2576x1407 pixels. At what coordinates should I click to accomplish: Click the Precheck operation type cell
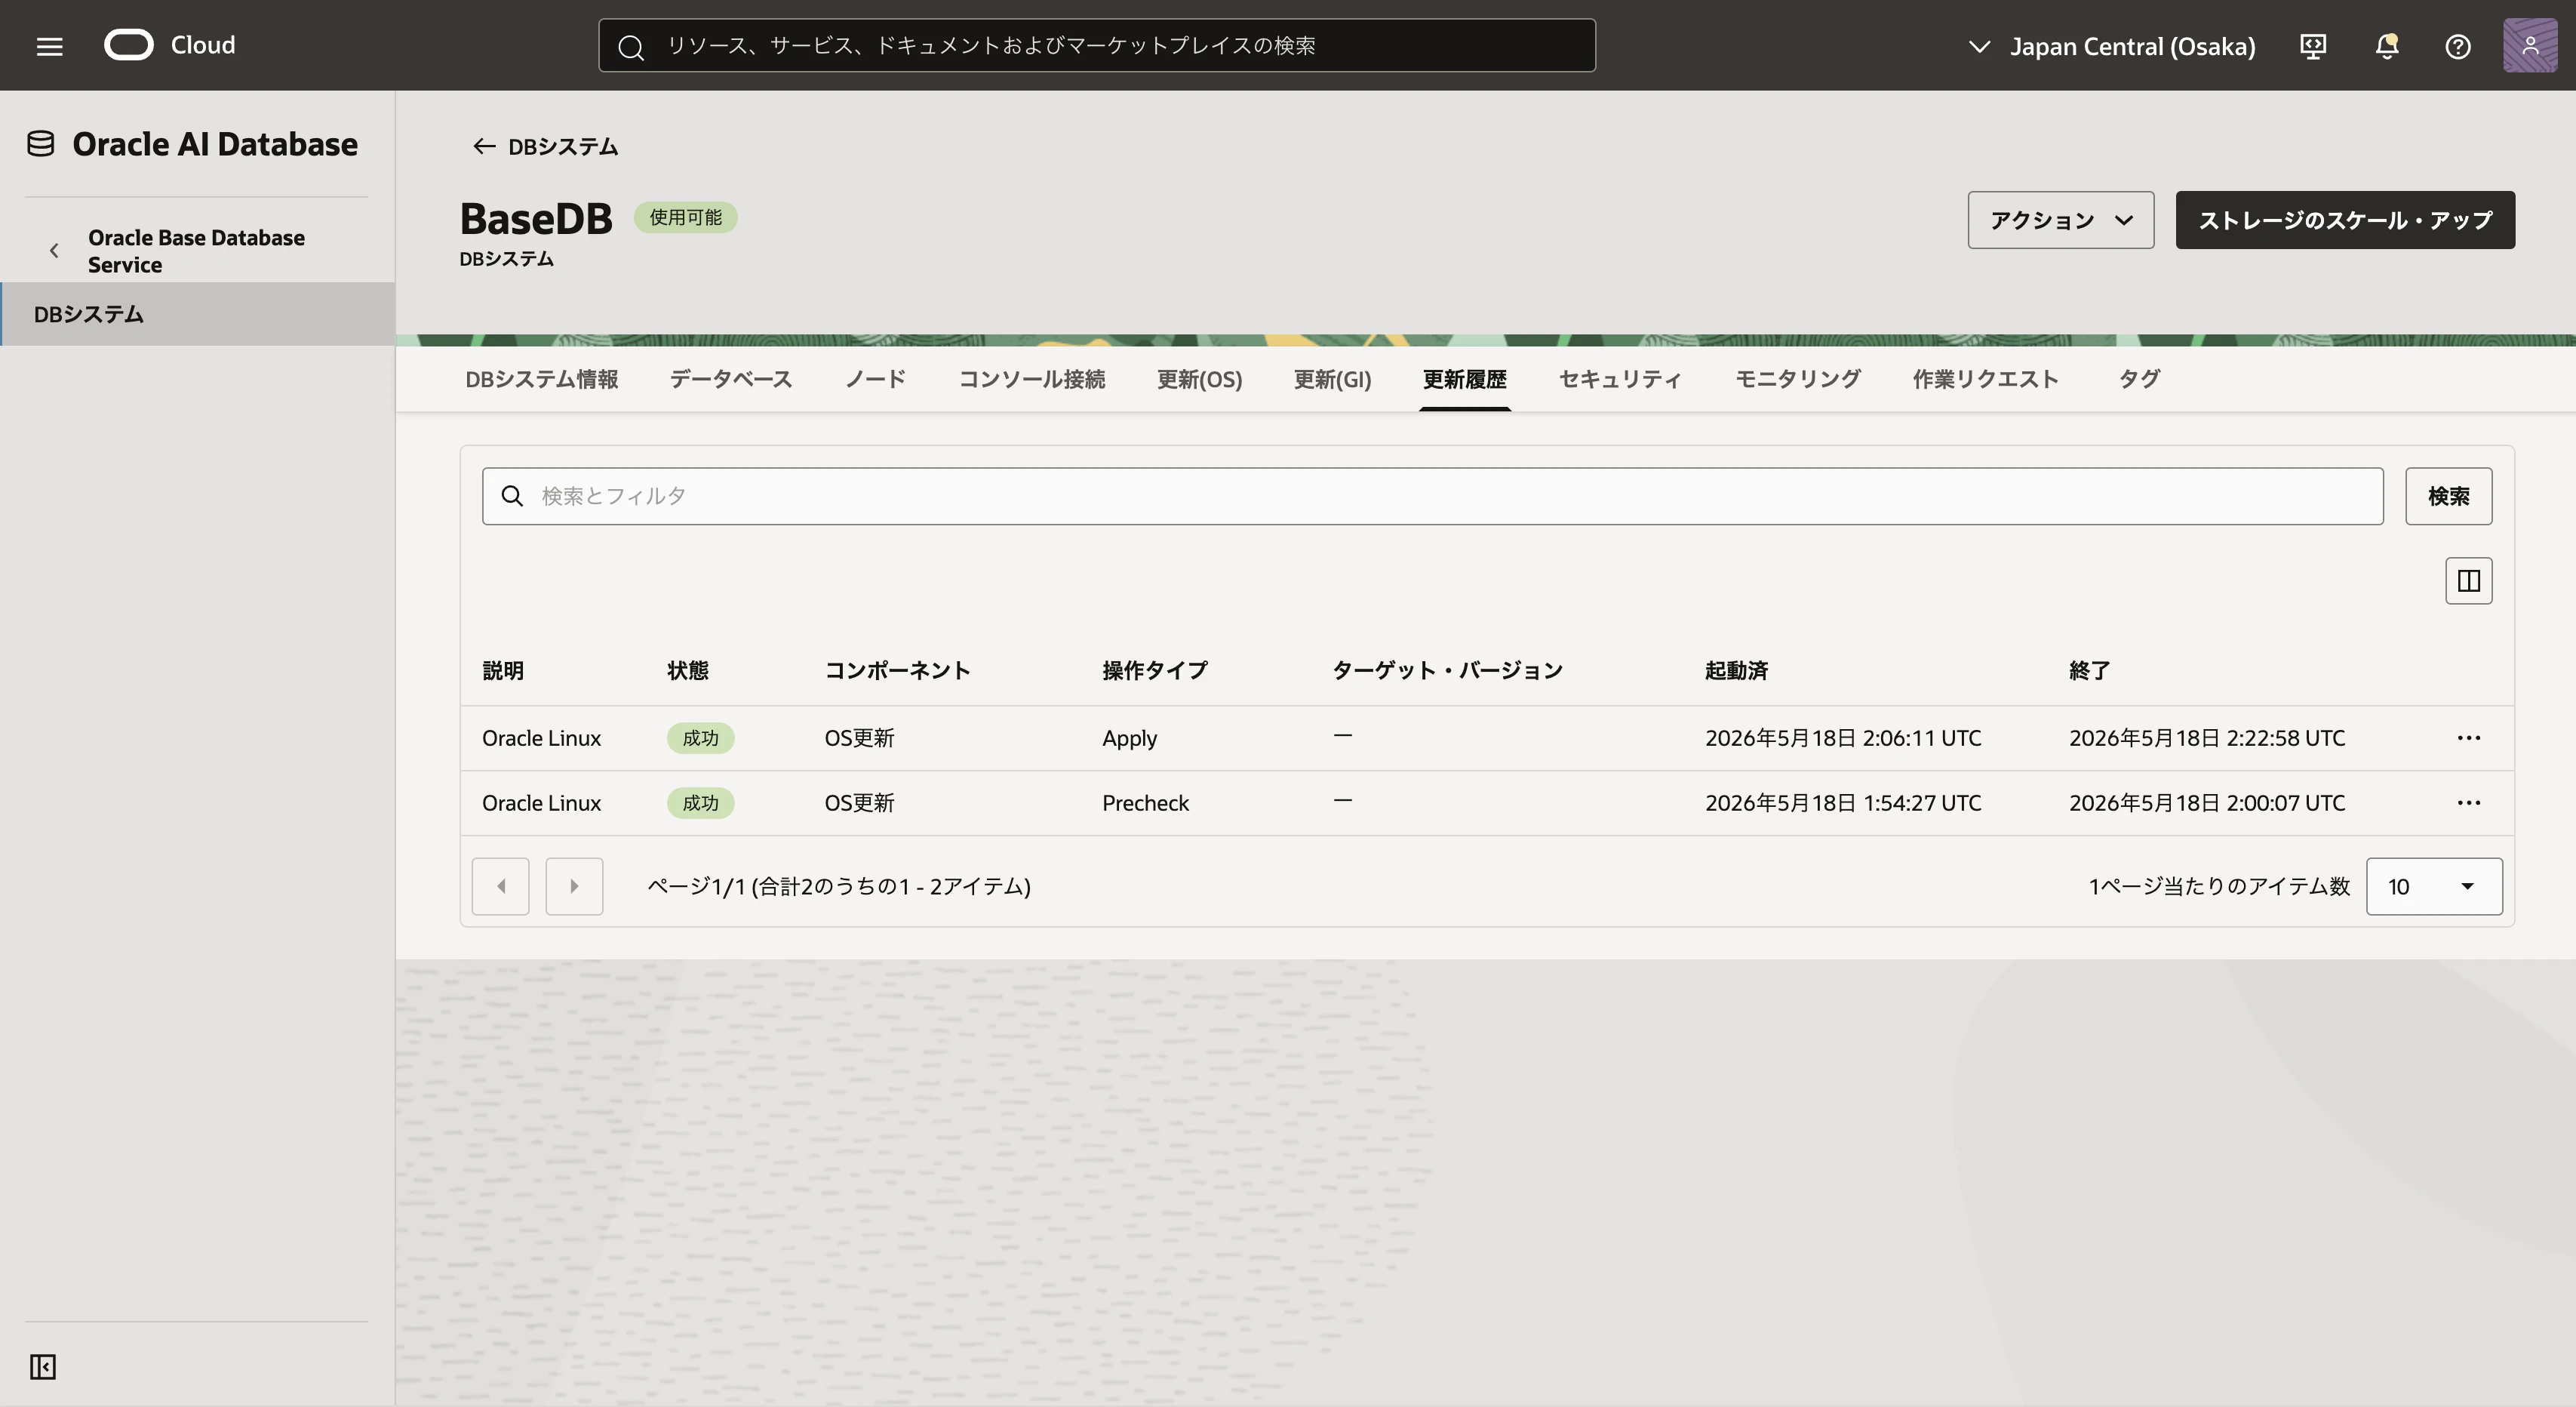click(x=1146, y=804)
